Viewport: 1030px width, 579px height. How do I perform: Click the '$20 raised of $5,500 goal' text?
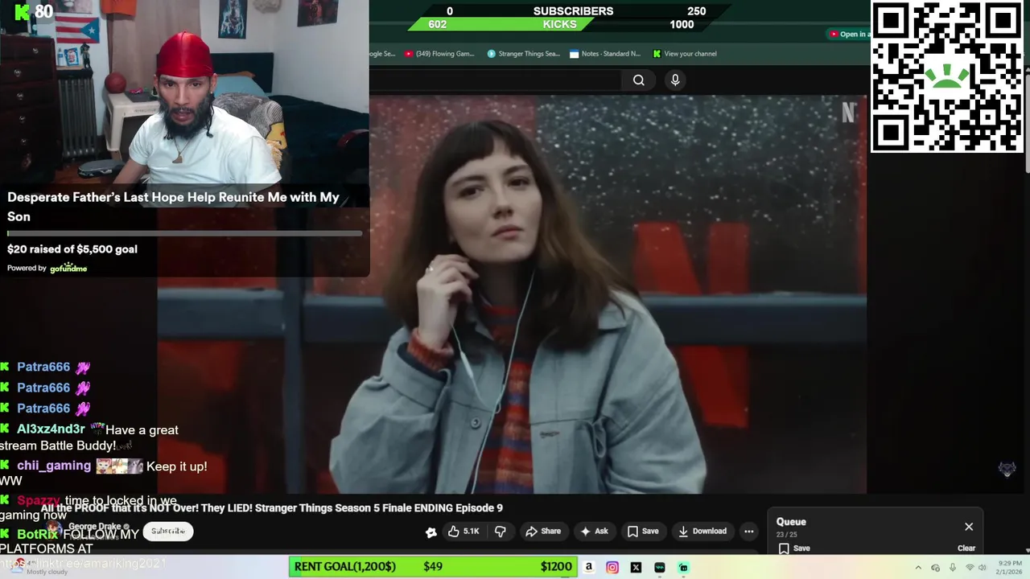pos(72,249)
